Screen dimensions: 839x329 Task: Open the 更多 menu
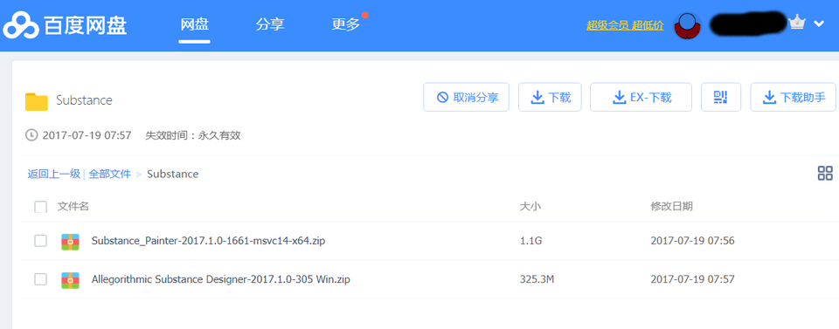point(346,24)
